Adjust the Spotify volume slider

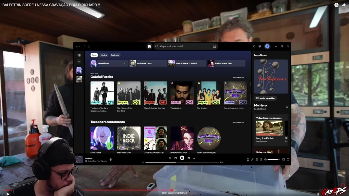click(x=274, y=160)
